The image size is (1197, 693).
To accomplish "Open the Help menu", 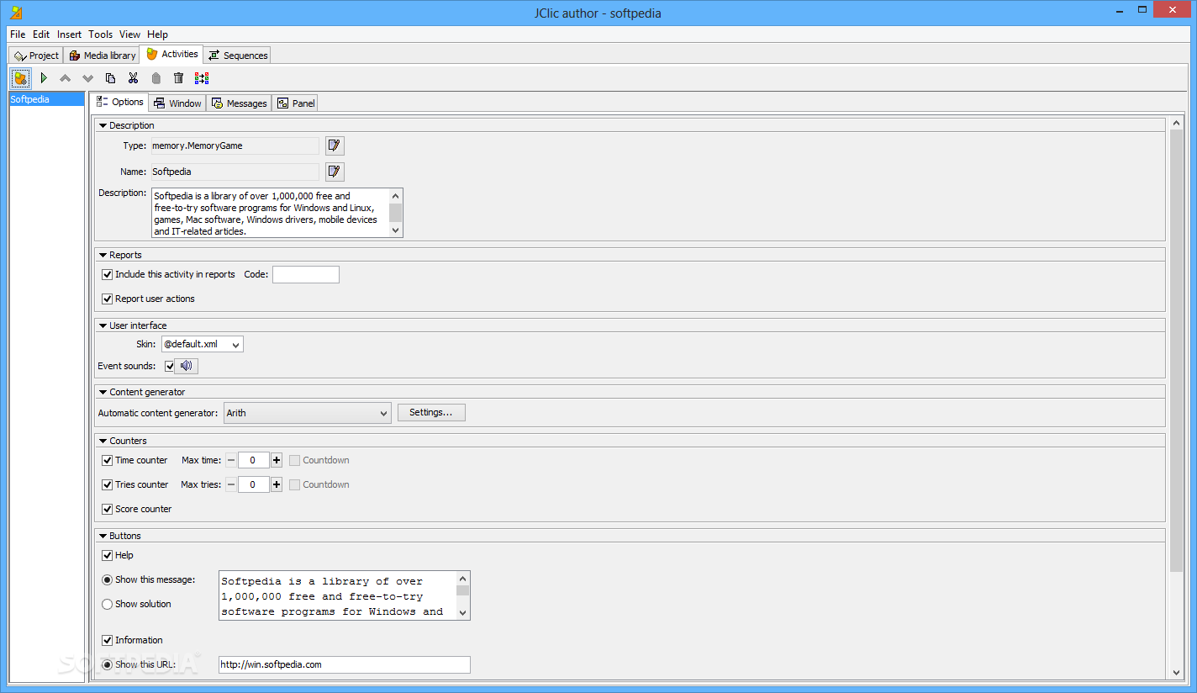I will tap(157, 34).
